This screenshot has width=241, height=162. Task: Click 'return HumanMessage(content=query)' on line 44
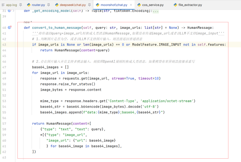75,50
